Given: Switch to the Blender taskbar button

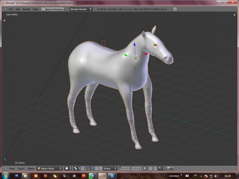Looking at the screenshot, I should tap(102, 176).
